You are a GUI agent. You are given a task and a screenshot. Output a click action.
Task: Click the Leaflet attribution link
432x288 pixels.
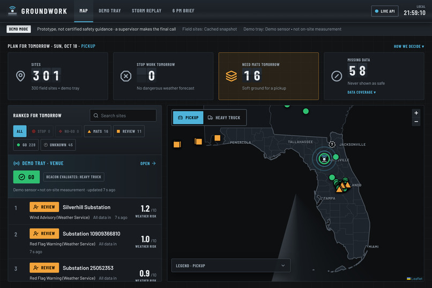[x=416, y=279]
